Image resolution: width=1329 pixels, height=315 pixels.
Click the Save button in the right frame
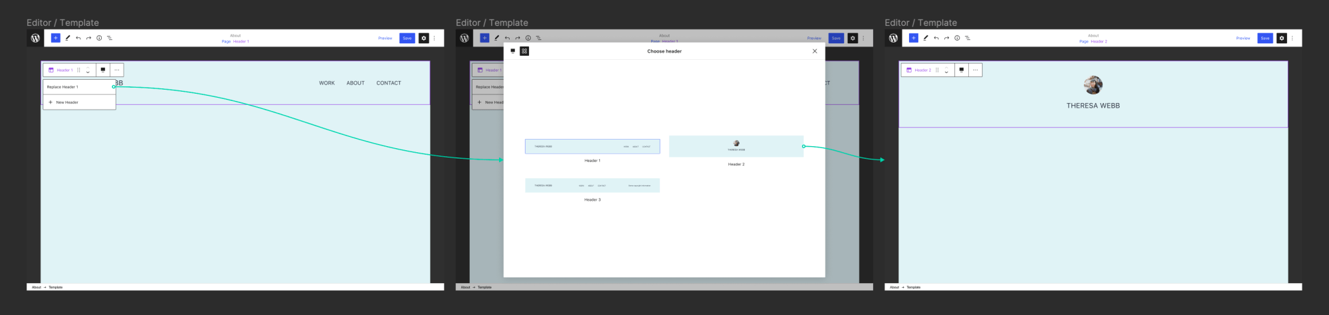tap(1265, 38)
